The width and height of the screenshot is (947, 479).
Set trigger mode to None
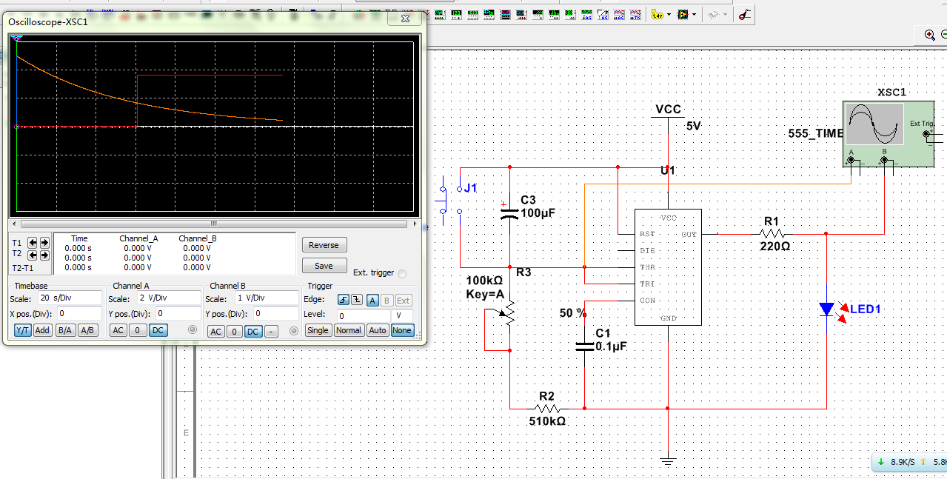(x=402, y=330)
